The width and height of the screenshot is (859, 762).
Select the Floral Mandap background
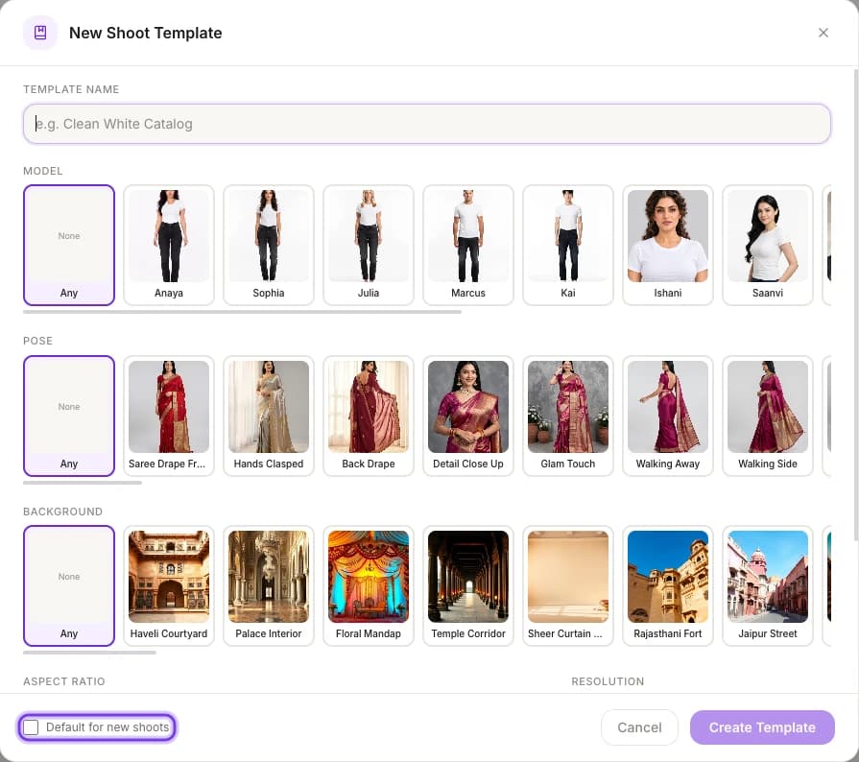pyautogui.click(x=369, y=585)
